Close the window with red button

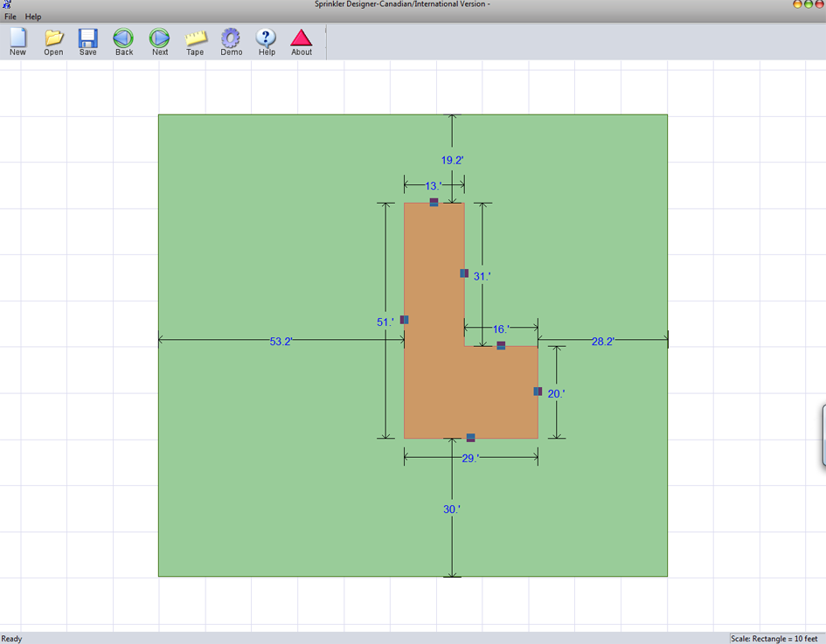[x=819, y=3]
